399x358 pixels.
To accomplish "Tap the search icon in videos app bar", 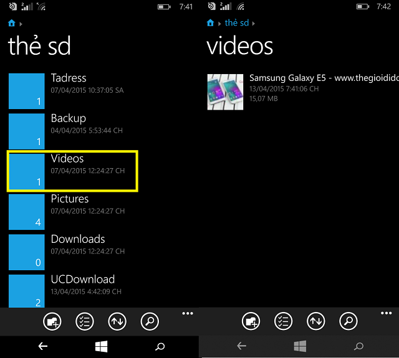I will (349, 321).
